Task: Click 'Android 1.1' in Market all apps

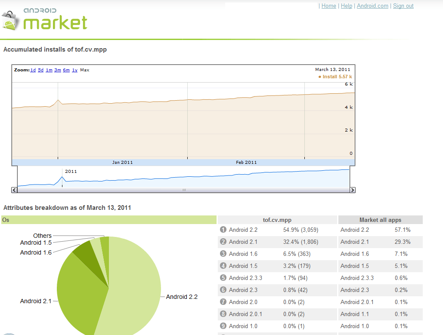Action: point(355,314)
